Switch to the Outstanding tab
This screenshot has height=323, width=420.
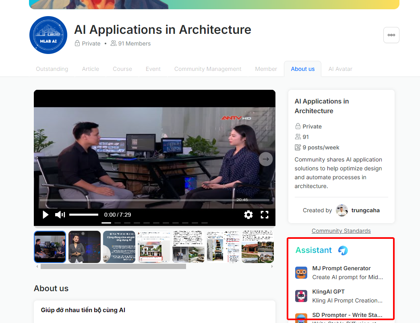52,69
